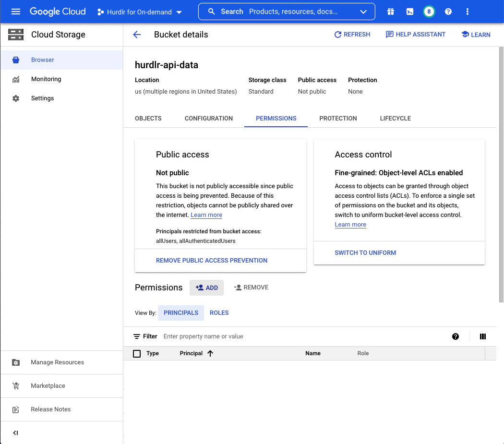Switch to the Lifecycle tab
The width and height of the screenshot is (504, 444).
point(395,119)
